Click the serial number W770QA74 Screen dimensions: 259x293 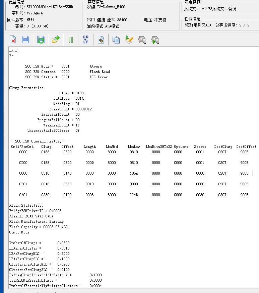35,13
